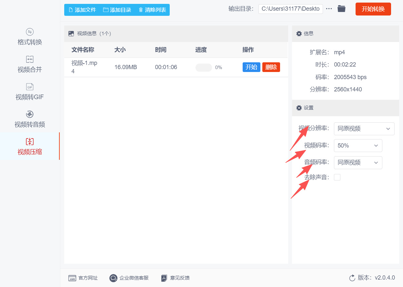Image resolution: width=403 pixels, height=287 pixels.
Task: Click the 视频合并 sidebar icon
Action: tap(30, 59)
